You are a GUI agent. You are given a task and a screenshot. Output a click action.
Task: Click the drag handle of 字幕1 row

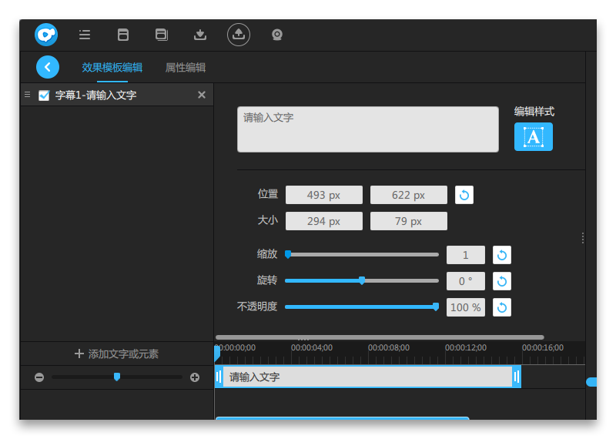coord(27,95)
